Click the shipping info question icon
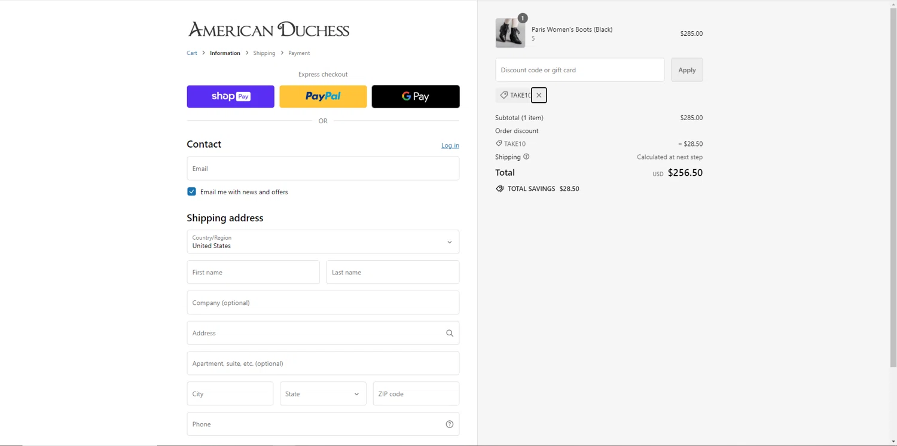This screenshot has width=897, height=446. [x=526, y=157]
